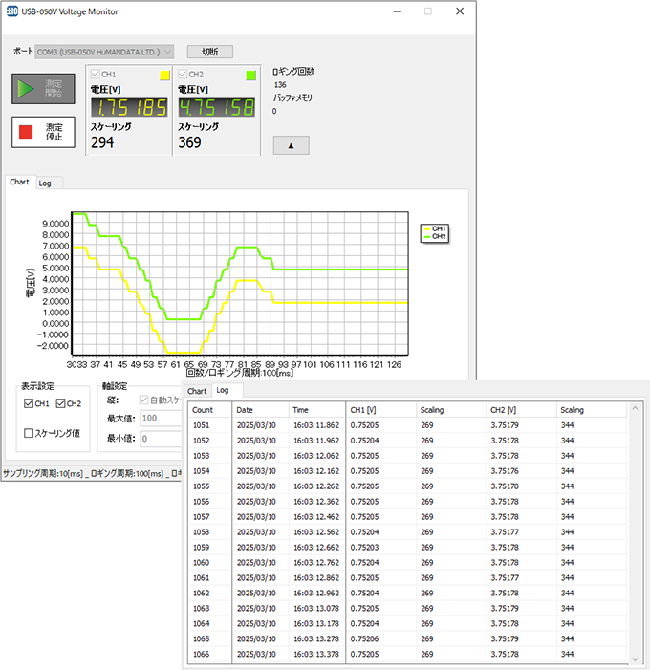Image resolution: width=650 pixels, height=670 pixels.
Task: Minimize the Voltage Monitor window
Action: 397,11
